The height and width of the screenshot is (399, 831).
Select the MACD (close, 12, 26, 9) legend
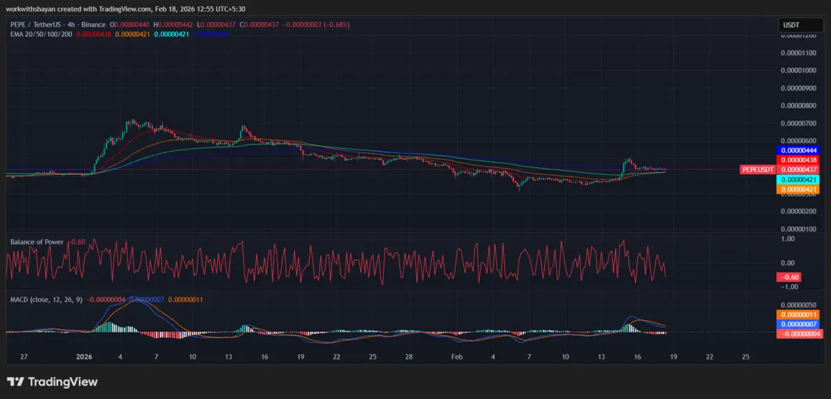pos(47,299)
